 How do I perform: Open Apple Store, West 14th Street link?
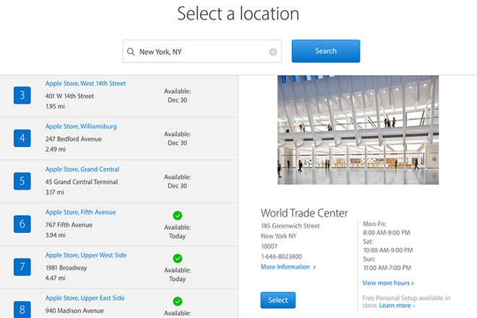click(85, 84)
